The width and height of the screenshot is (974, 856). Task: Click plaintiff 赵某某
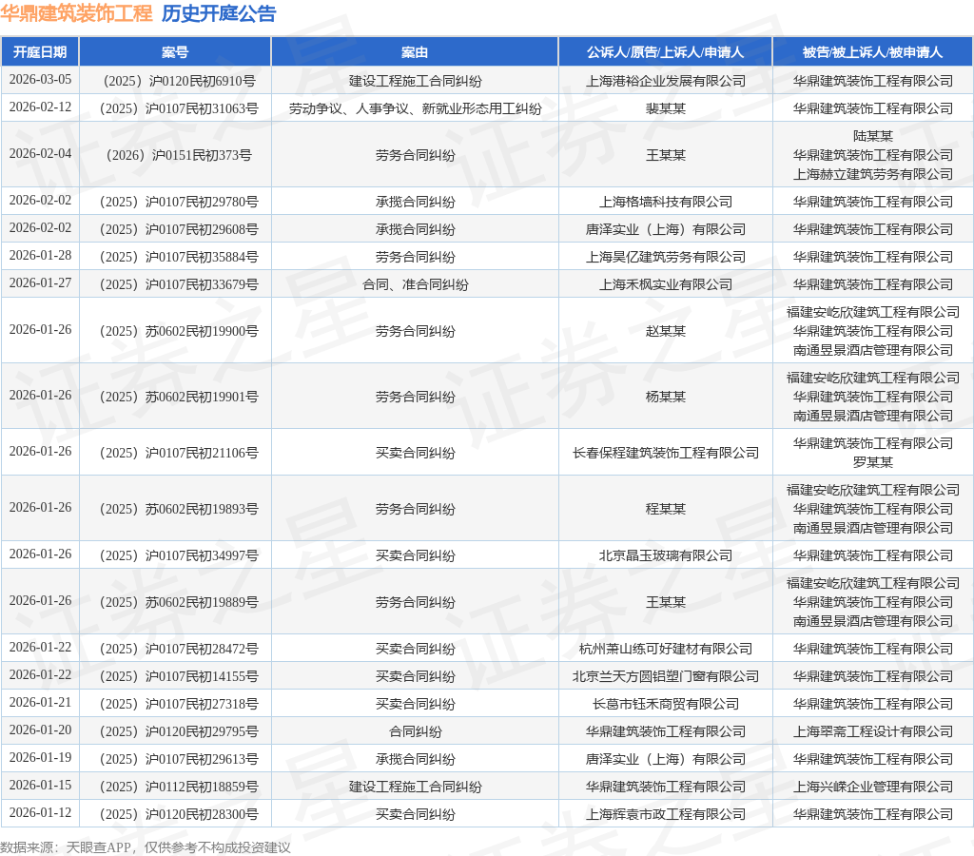pos(665,330)
